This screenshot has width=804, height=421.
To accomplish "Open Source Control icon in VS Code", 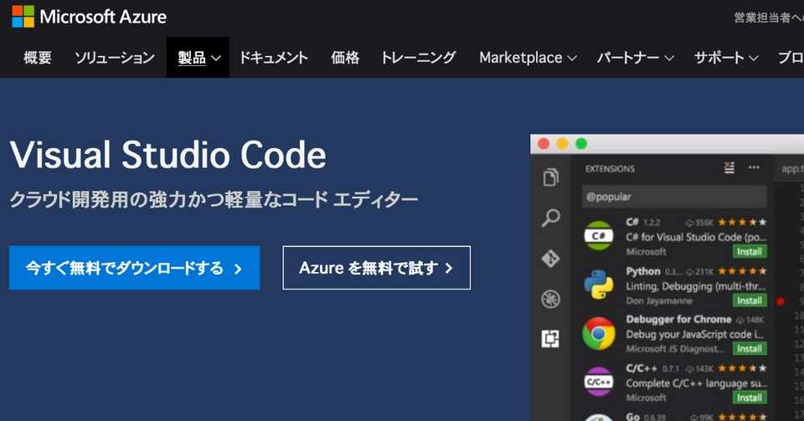I will coord(551,259).
